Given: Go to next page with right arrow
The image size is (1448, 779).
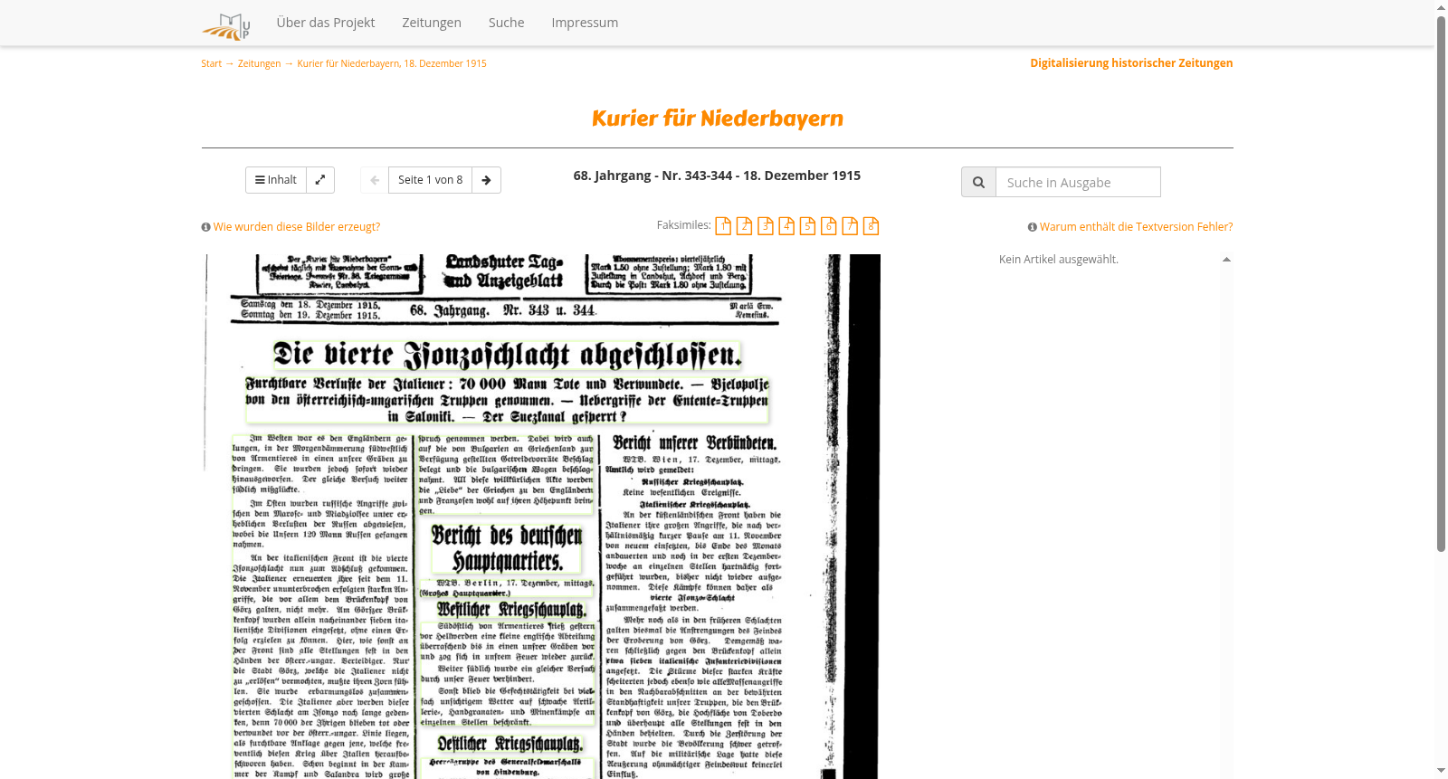Looking at the screenshot, I should pos(486,180).
